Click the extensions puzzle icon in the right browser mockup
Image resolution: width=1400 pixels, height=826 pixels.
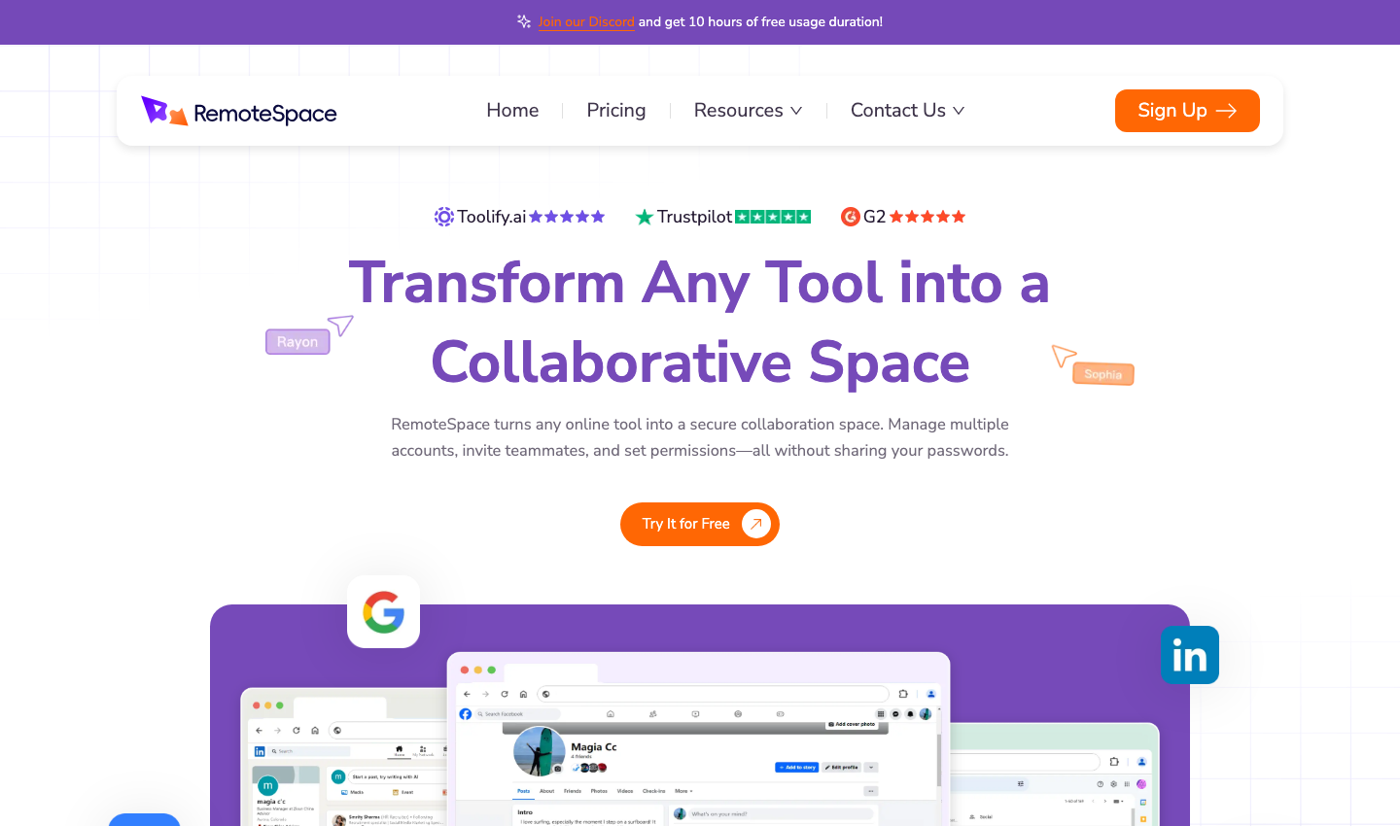pos(1114,762)
